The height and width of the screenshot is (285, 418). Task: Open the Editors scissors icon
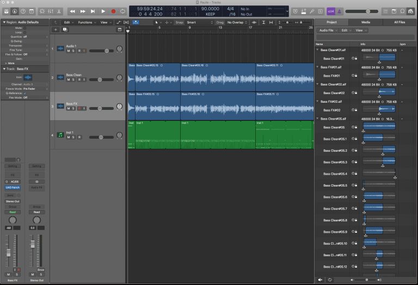(x=59, y=11)
